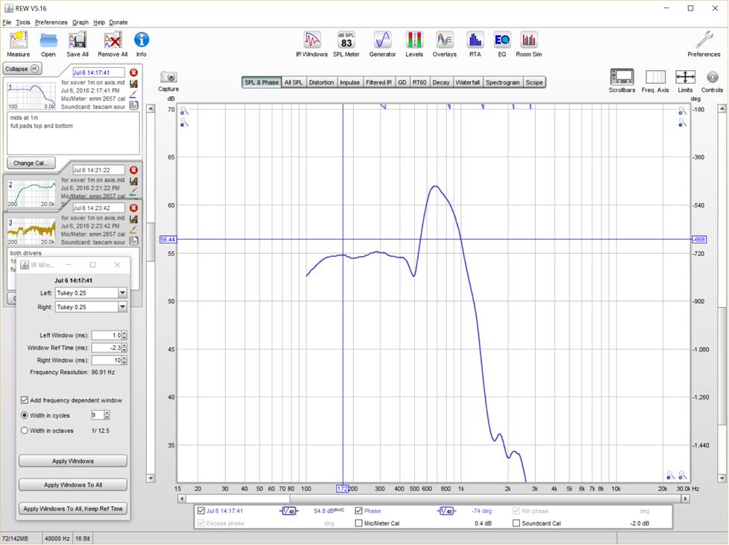The width and height of the screenshot is (729, 545).
Task: Click Apply Windows To All button
Action: click(x=73, y=485)
